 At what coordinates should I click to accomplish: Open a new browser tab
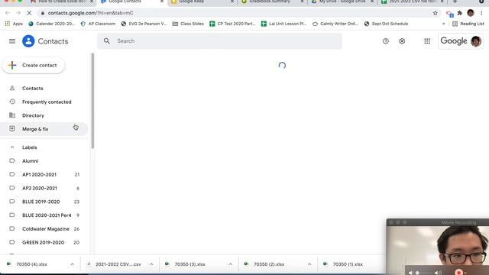point(455,2)
